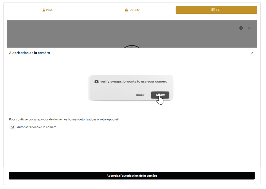Click the padlock icon in Sécurité tab
This screenshot has width=266, height=189.
coord(126,10)
